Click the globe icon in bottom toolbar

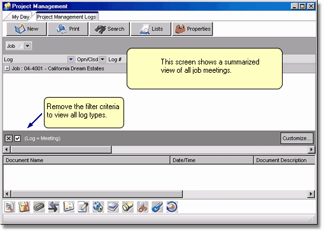[x=98, y=207]
